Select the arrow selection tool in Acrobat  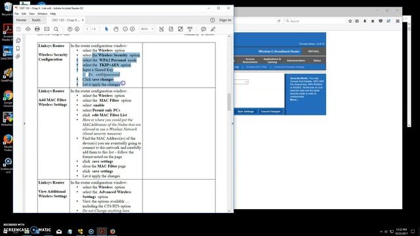tap(106, 29)
